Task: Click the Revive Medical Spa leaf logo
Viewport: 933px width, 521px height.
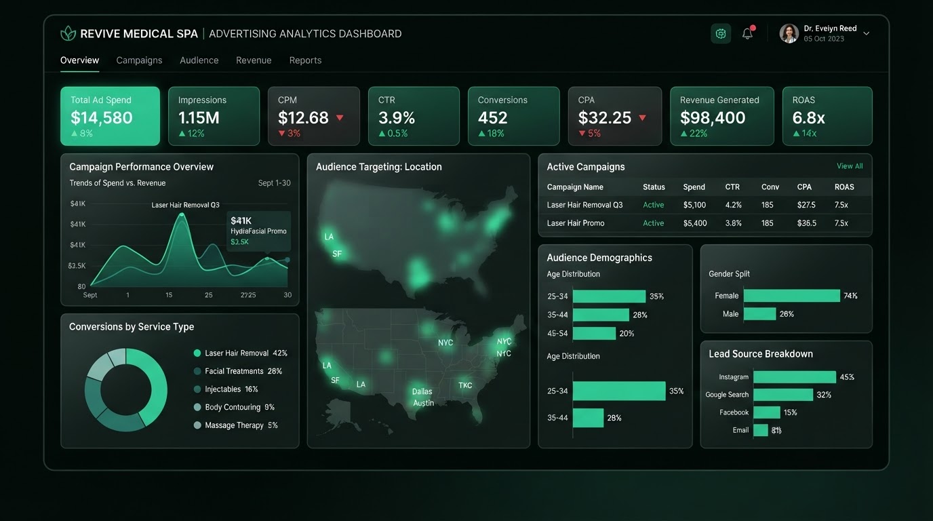Action: coord(68,33)
